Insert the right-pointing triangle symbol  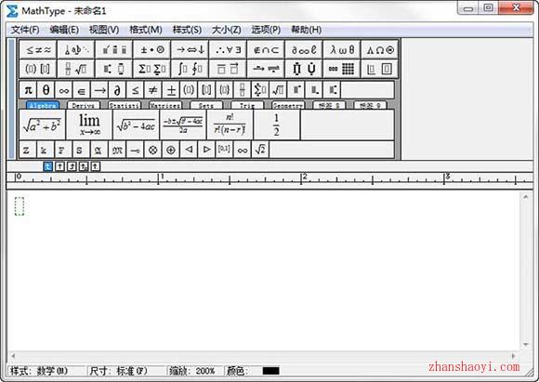pyautogui.click(x=206, y=150)
